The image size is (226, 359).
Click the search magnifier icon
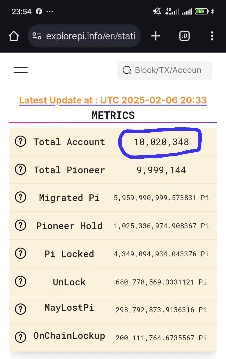click(127, 70)
